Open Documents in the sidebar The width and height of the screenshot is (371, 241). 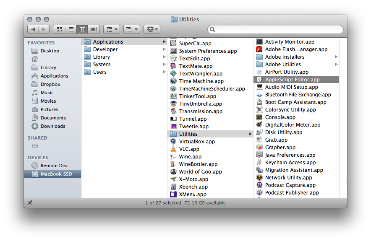(52, 118)
